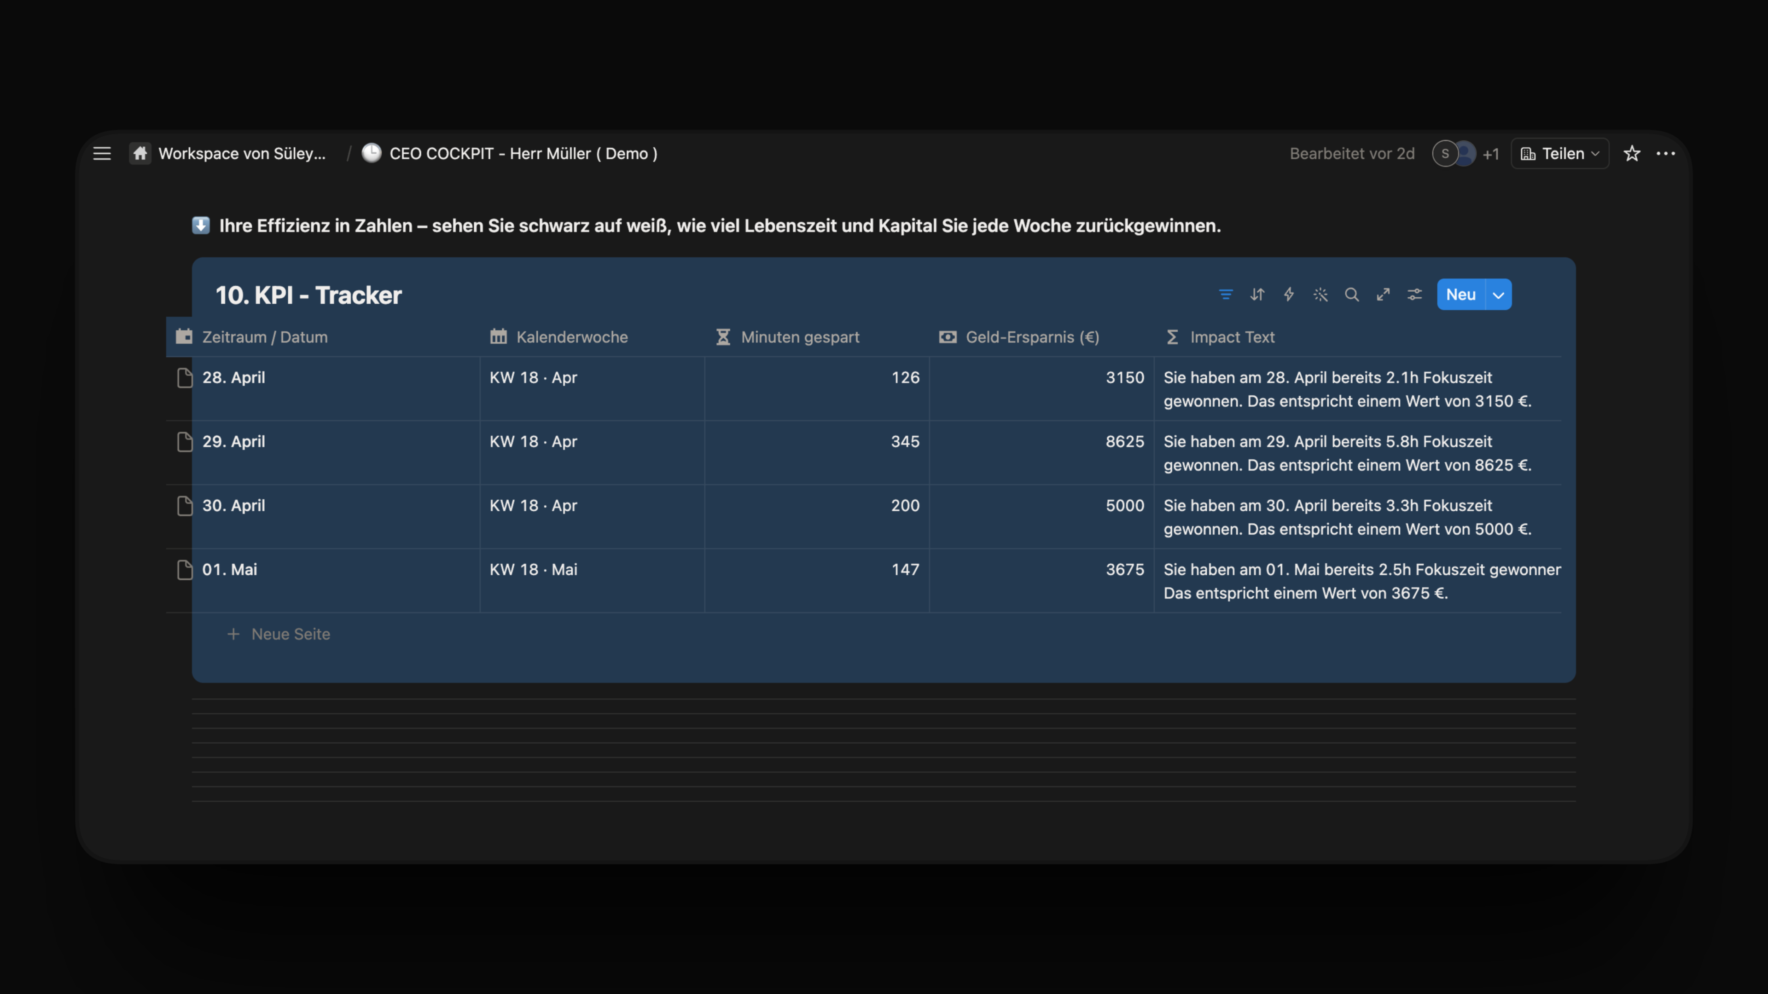Expand database to full page icon

1383,295
